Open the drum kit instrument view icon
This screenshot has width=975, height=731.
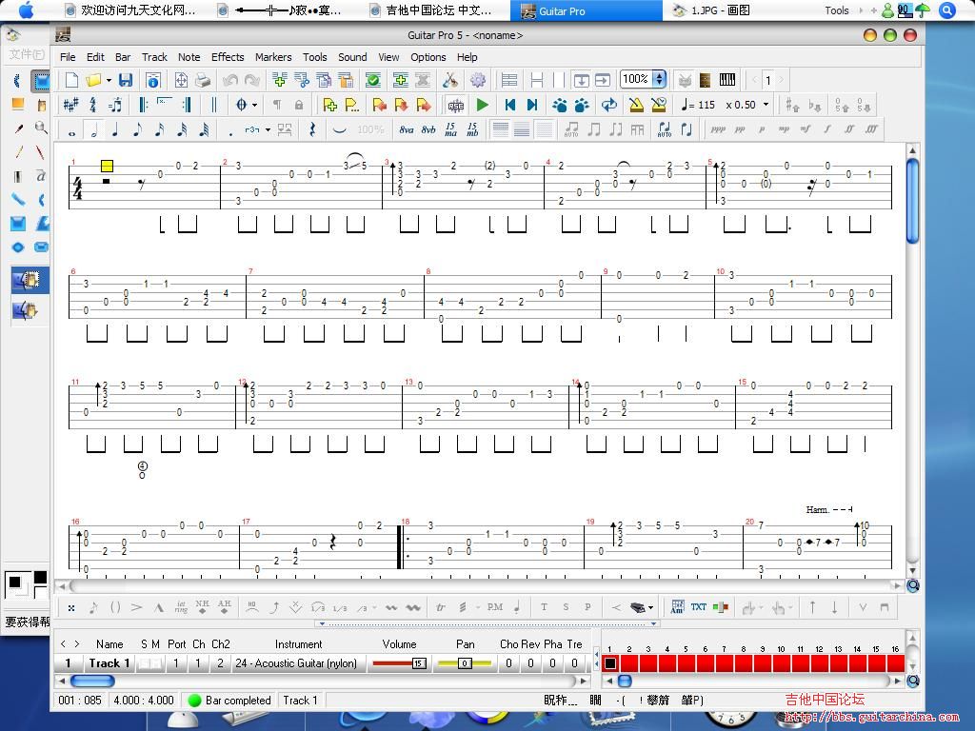point(684,80)
